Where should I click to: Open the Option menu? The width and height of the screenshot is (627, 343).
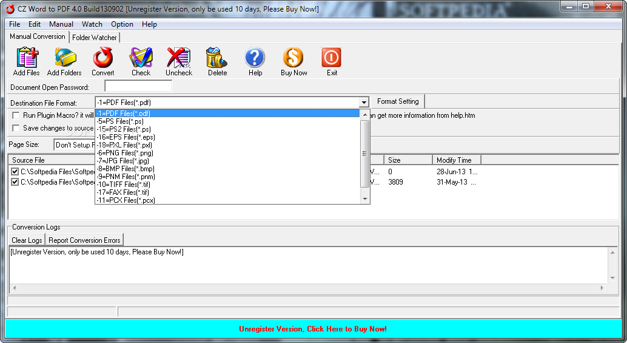pos(122,24)
